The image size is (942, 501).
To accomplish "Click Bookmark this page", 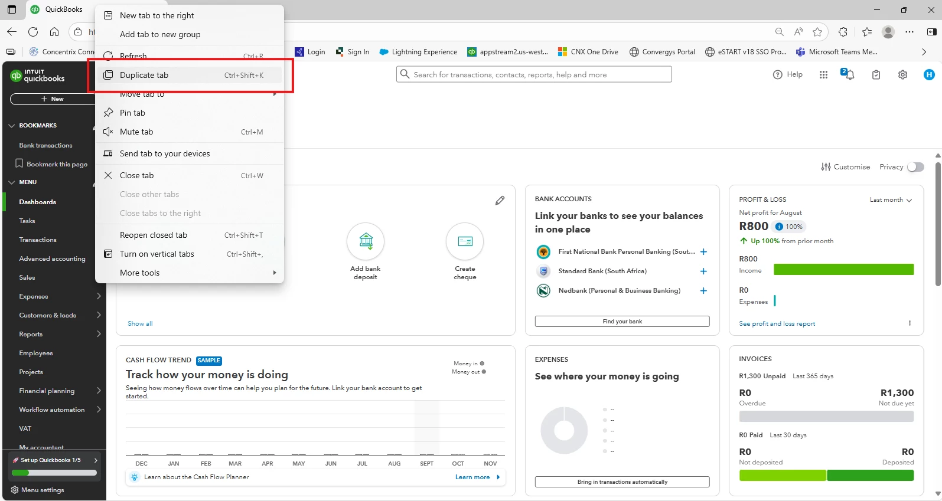I will (51, 164).
